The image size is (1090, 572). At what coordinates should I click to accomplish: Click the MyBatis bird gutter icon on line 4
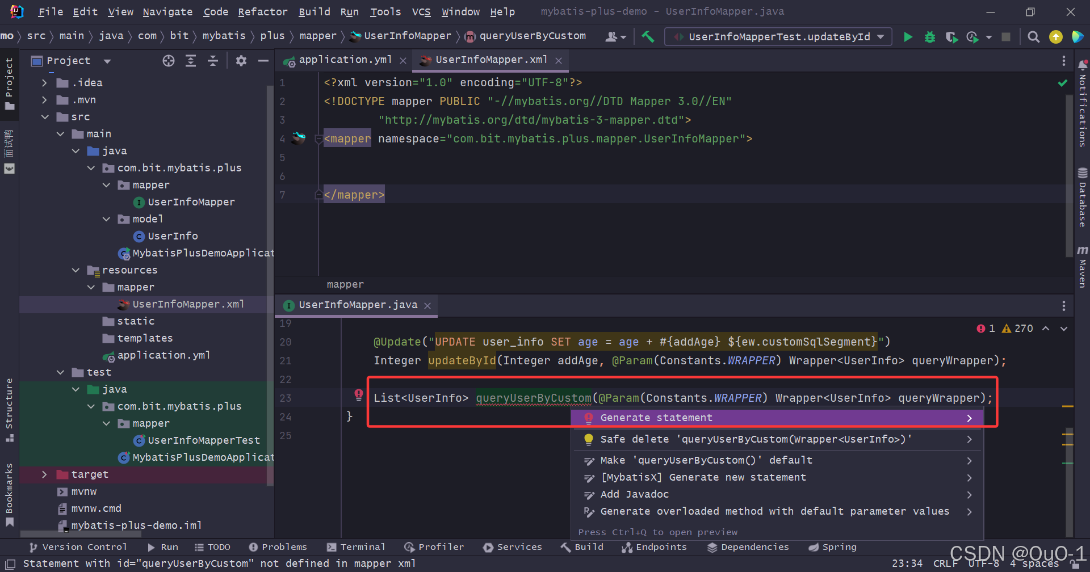[x=299, y=137]
